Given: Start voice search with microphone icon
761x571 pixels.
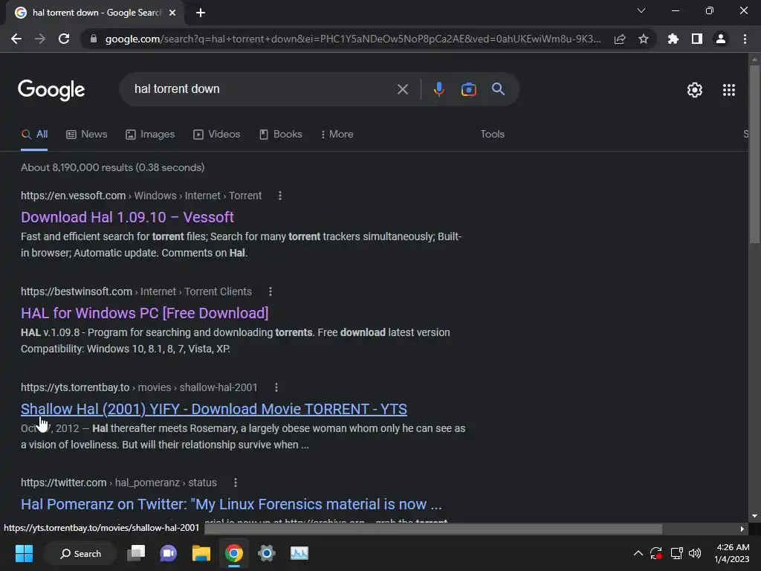Looking at the screenshot, I should point(438,89).
